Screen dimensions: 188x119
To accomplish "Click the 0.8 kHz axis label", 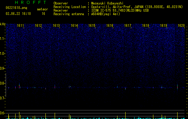I will (x=3, y=83).
